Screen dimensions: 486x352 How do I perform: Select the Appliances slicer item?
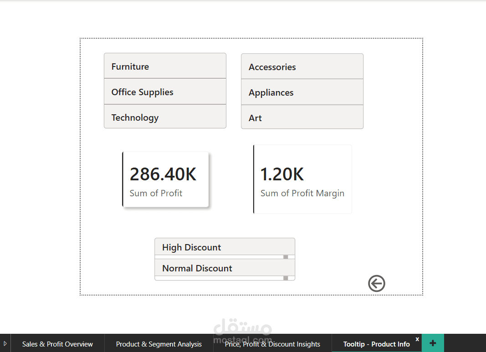(x=302, y=92)
